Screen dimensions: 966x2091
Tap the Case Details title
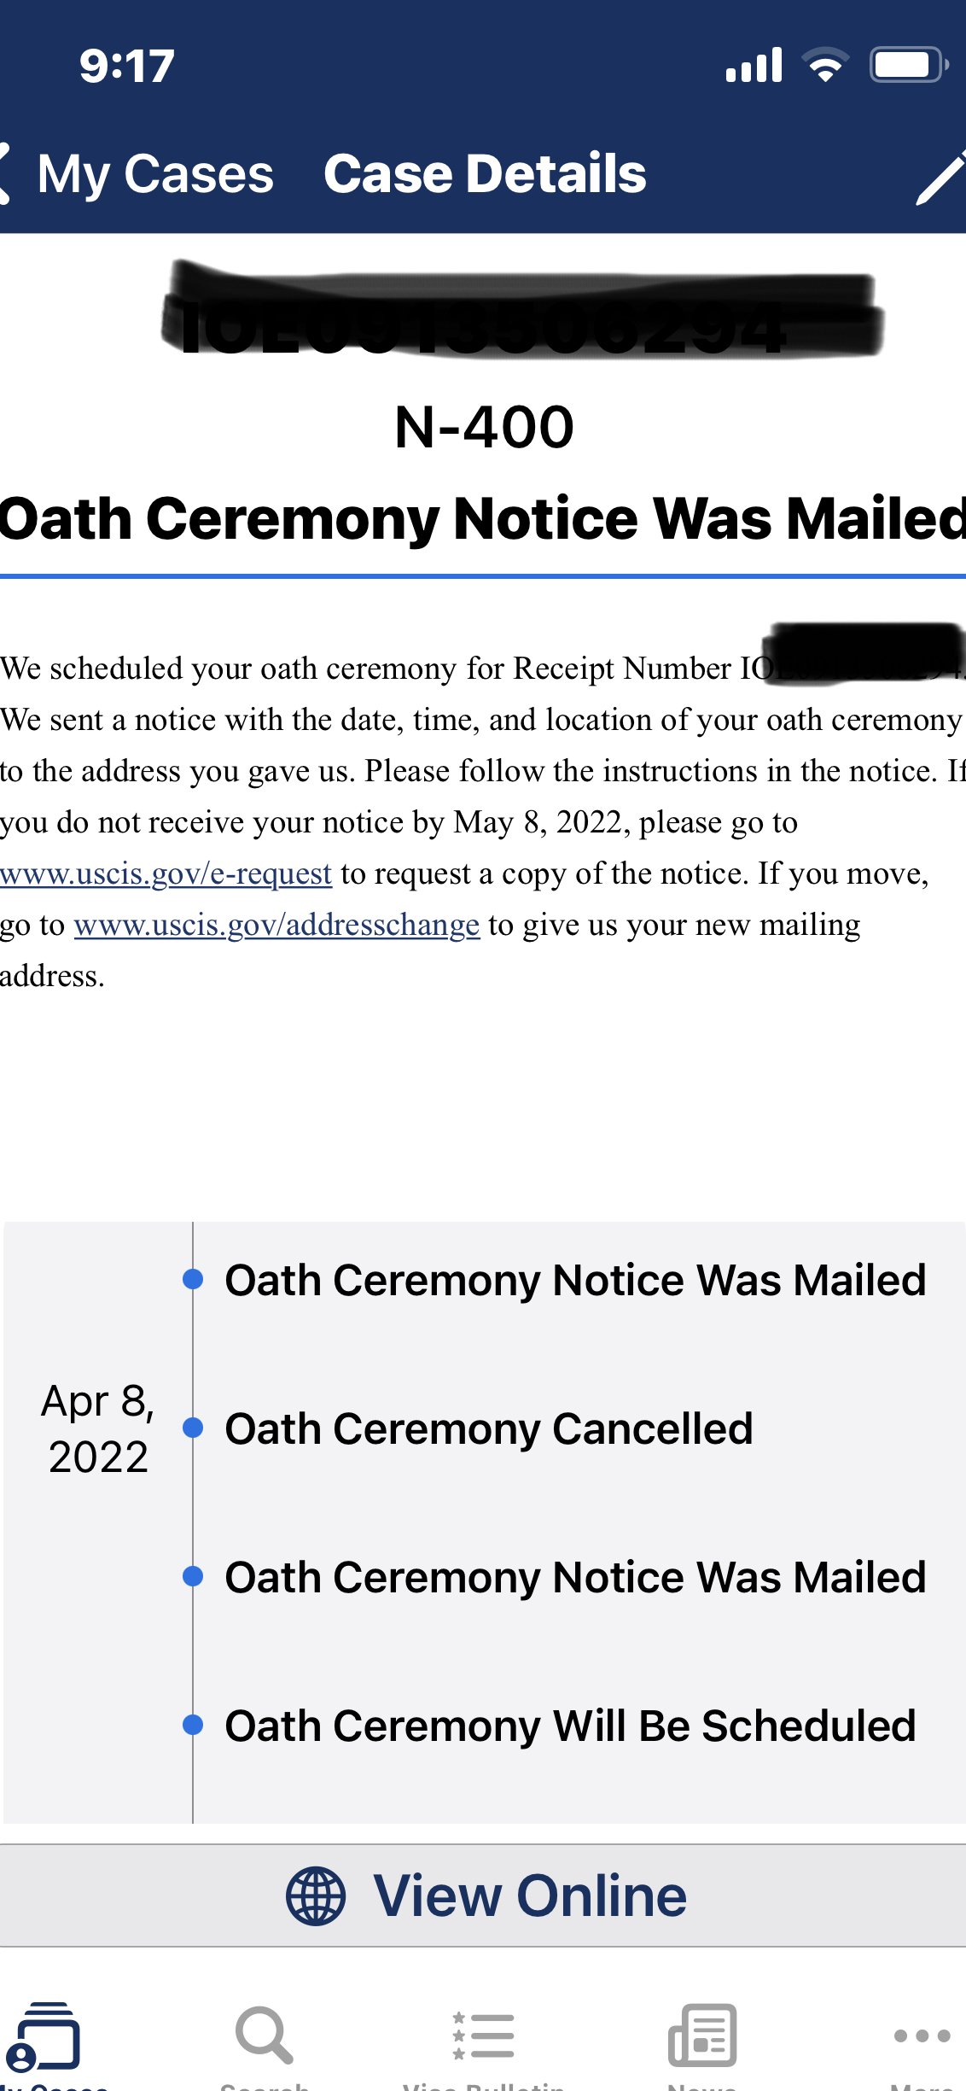pos(485,174)
